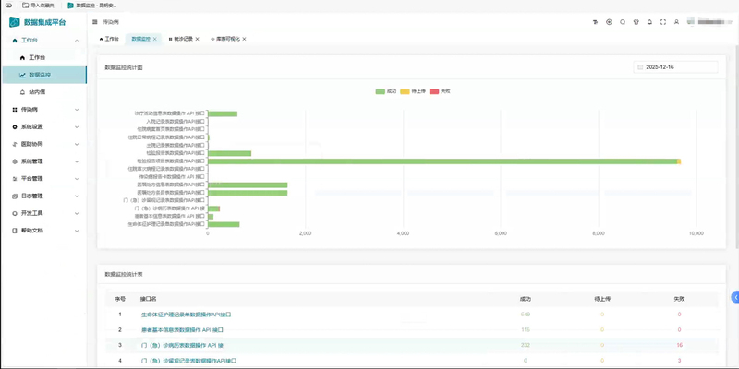Screen dimensions: 739x369
Task: Click the language translate icon in header
Action: pyautogui.click(x=596, y=21)
